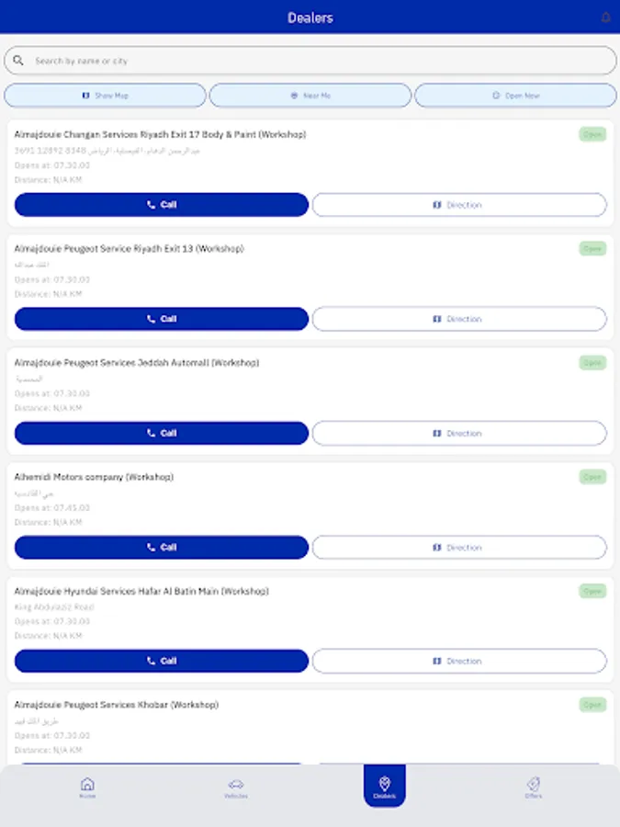Image resolution: width=620 pixels, height=827 pixels.
Task: Toggle the Show Map view
Action: click(107, 95)
